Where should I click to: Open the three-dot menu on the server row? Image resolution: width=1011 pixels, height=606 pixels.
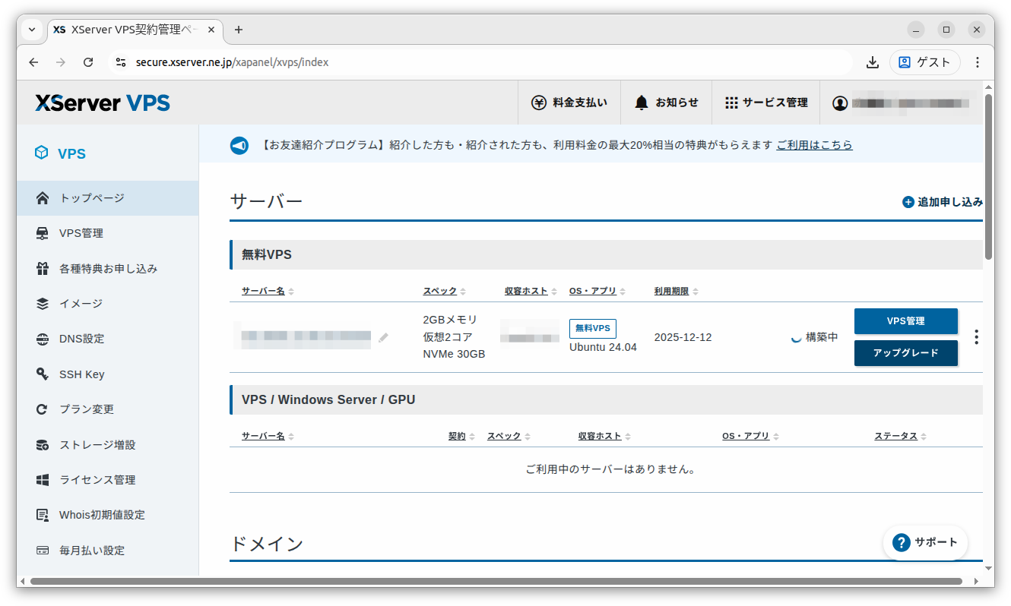pyautogui.click(x=976, y=336)
